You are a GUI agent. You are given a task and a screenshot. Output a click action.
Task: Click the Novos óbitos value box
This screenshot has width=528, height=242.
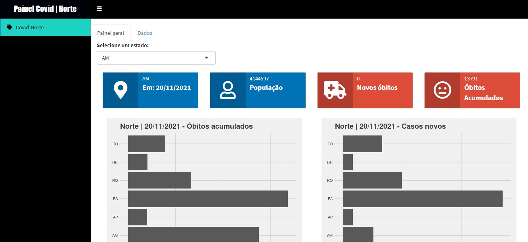[377, 88]
